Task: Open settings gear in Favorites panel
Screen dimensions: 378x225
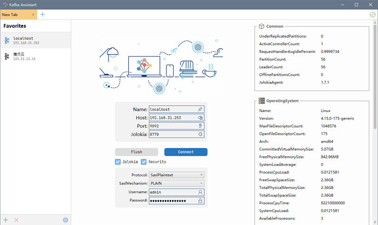Action: point(65,220)
